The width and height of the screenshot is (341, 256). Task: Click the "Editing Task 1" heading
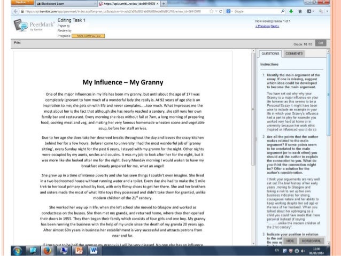click(71, 20)
